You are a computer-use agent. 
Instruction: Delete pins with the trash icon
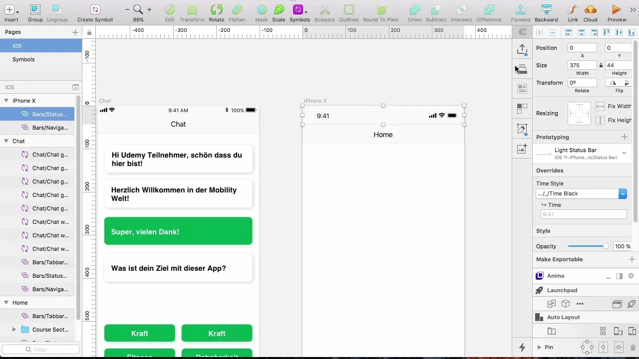coord(633,347)
